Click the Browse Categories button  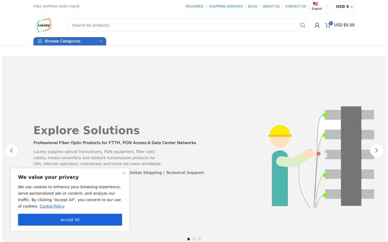click(70, 41)
